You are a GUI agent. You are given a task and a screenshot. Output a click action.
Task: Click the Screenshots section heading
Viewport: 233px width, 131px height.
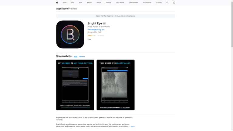coord(64,56)
